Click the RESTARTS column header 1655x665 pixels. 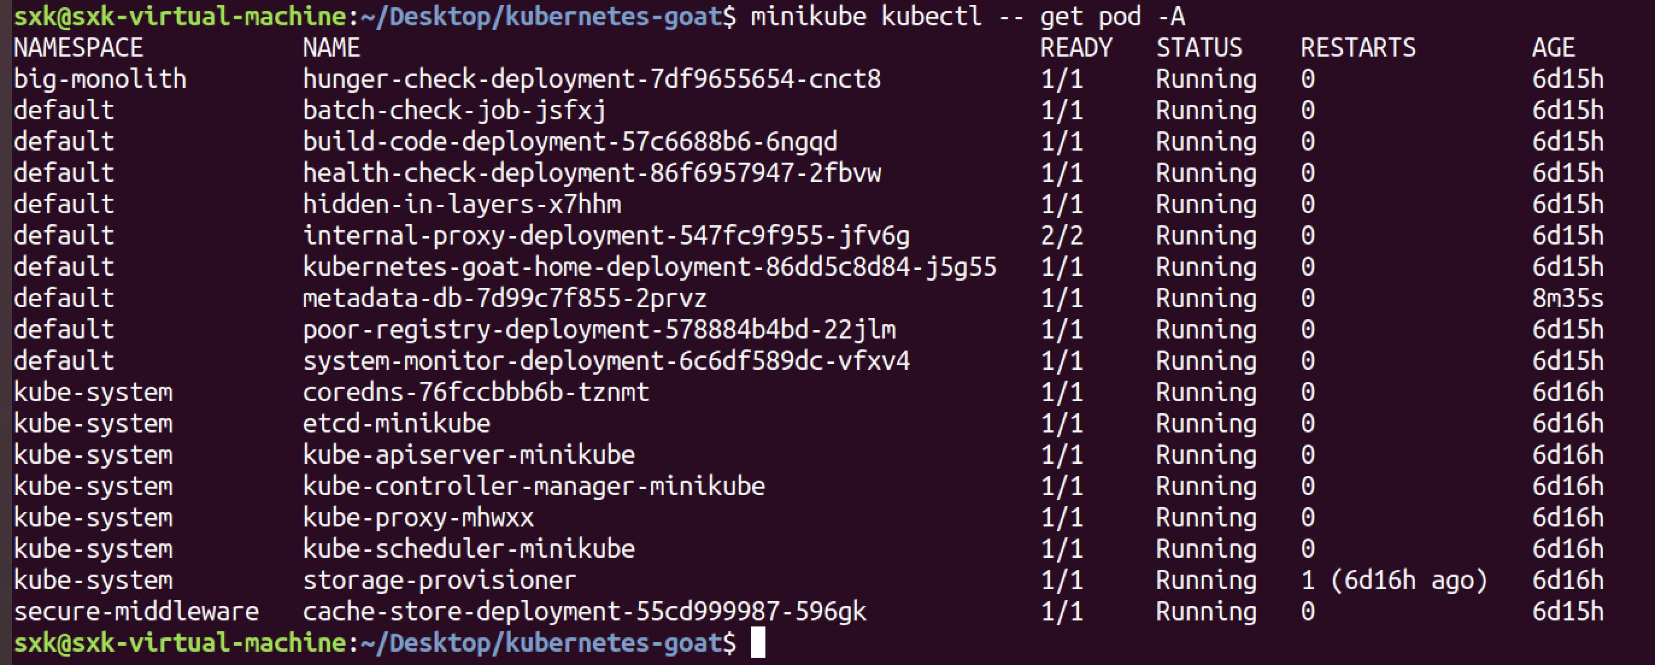[x=1357, y=48]
